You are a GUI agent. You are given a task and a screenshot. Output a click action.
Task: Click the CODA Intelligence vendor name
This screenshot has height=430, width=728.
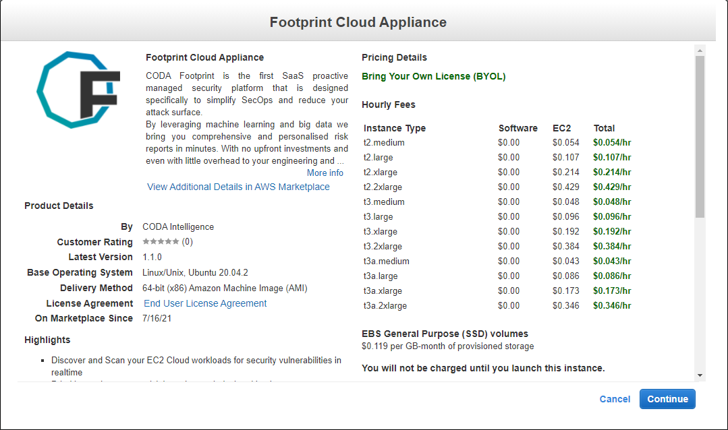click(178, 226)
